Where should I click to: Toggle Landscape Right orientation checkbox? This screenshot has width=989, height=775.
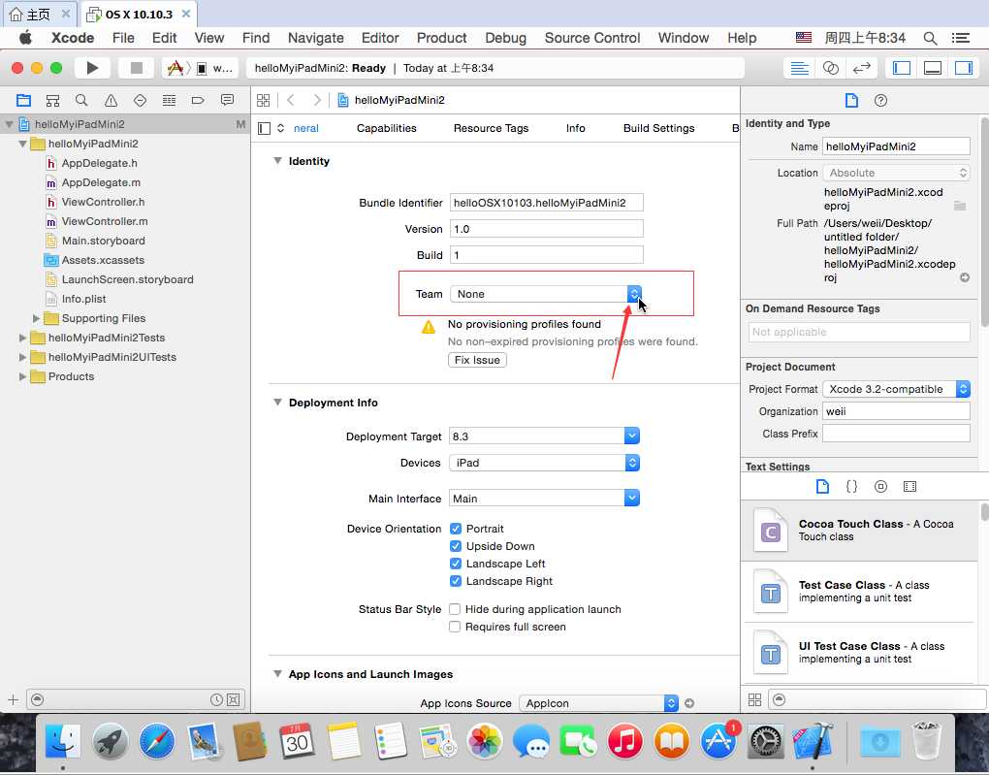456,581
